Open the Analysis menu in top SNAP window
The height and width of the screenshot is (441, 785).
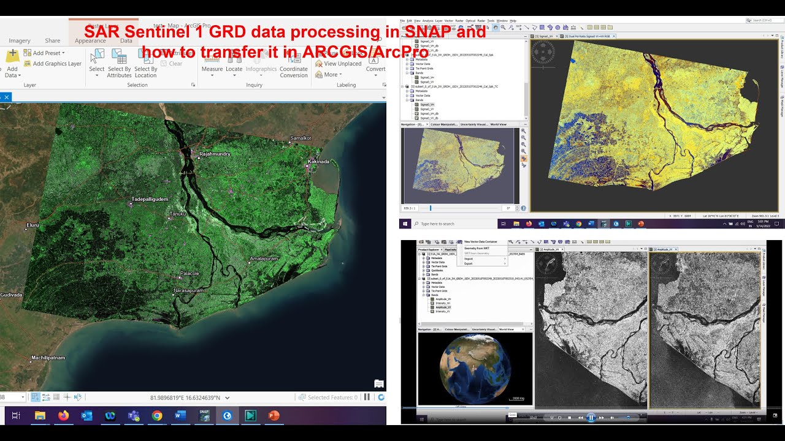pyautogui.click(x=428, y=21)
